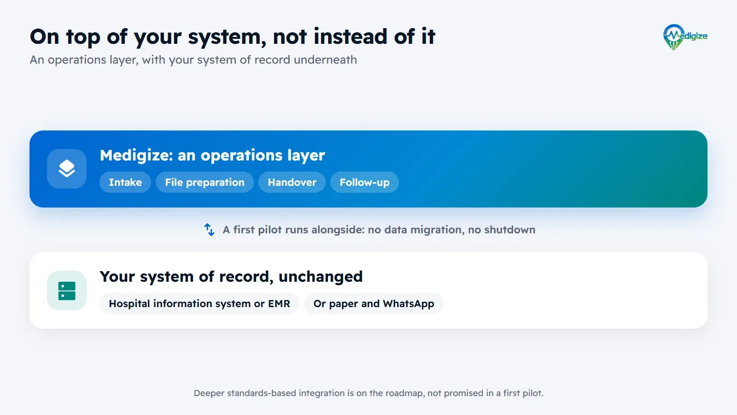
Task: Click 'A first pilot runs alongside' caption
Action: [379, 230]
